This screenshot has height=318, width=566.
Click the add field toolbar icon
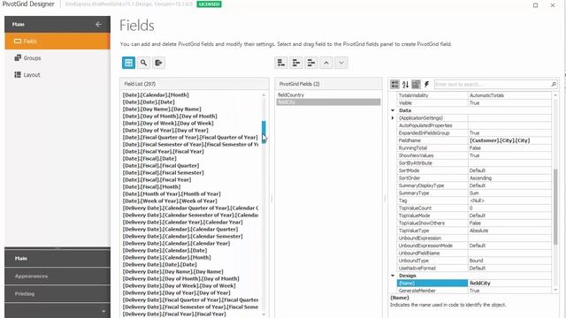click(281, 63)
